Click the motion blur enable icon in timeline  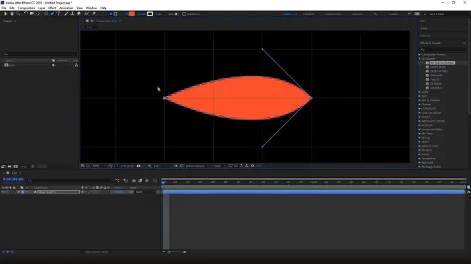(147, 181)
